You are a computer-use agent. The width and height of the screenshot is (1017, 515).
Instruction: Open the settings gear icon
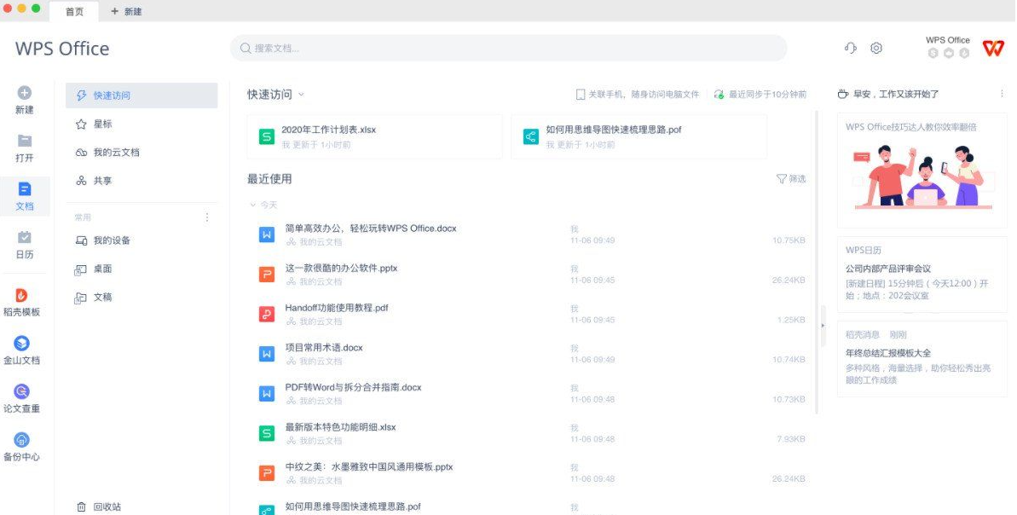[x=876, y=48]
